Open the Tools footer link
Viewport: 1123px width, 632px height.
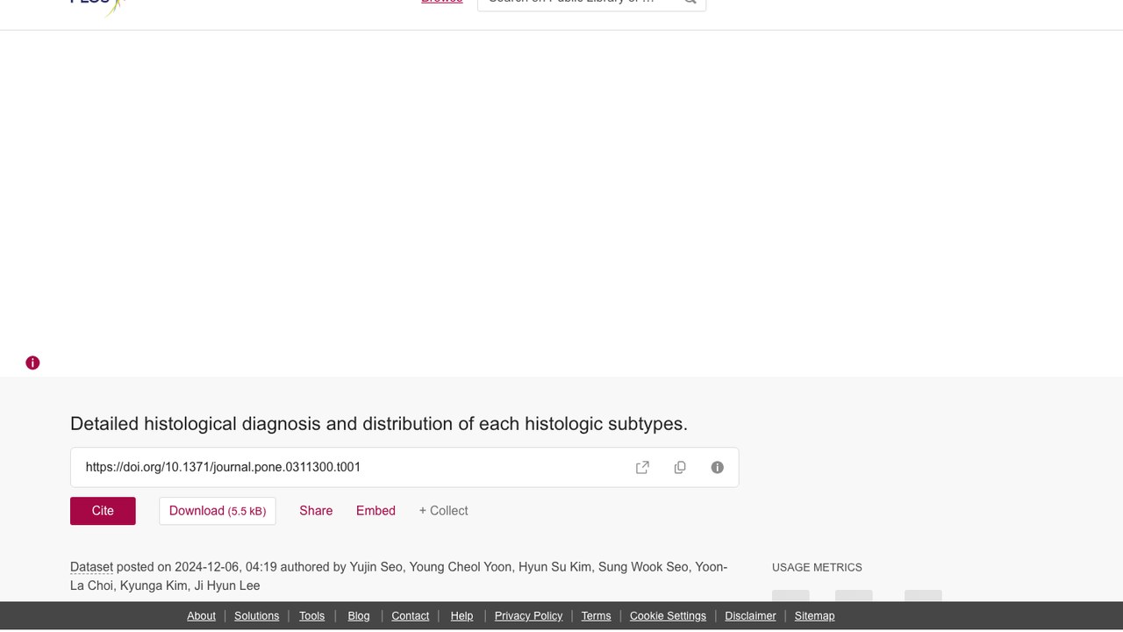pyautogui.click(x=311, y=615)
